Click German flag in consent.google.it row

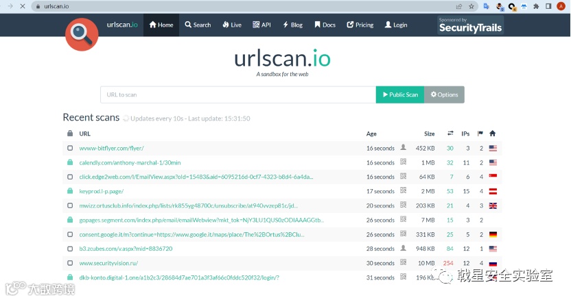[x=493, y=234]
